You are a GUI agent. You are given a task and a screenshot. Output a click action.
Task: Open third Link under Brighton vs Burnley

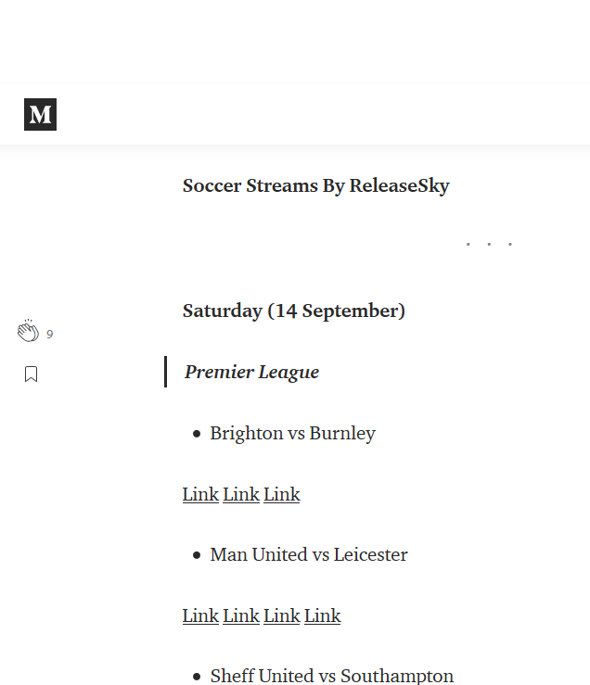point(282,495)
